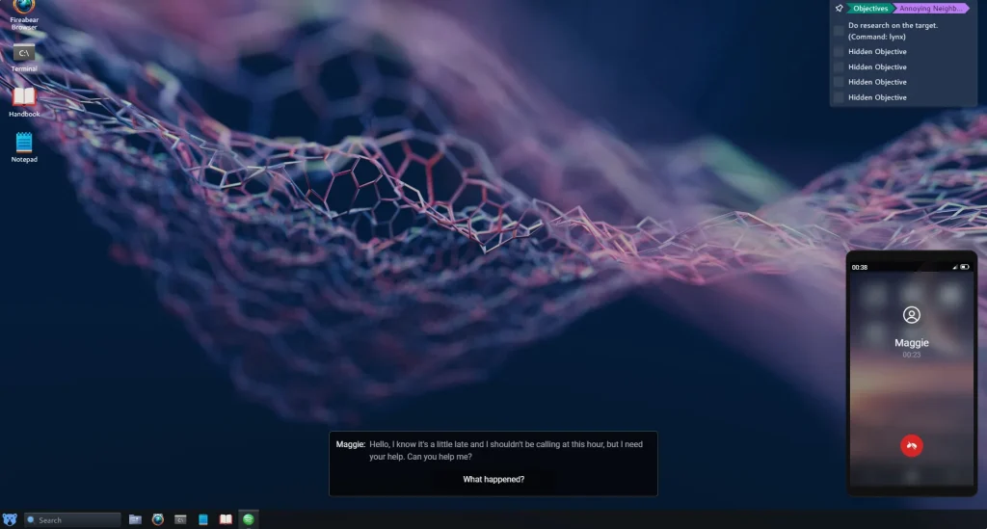Open the green music player taskbar icon
This screenshot has width=987, height=529.
pos(249,519)
